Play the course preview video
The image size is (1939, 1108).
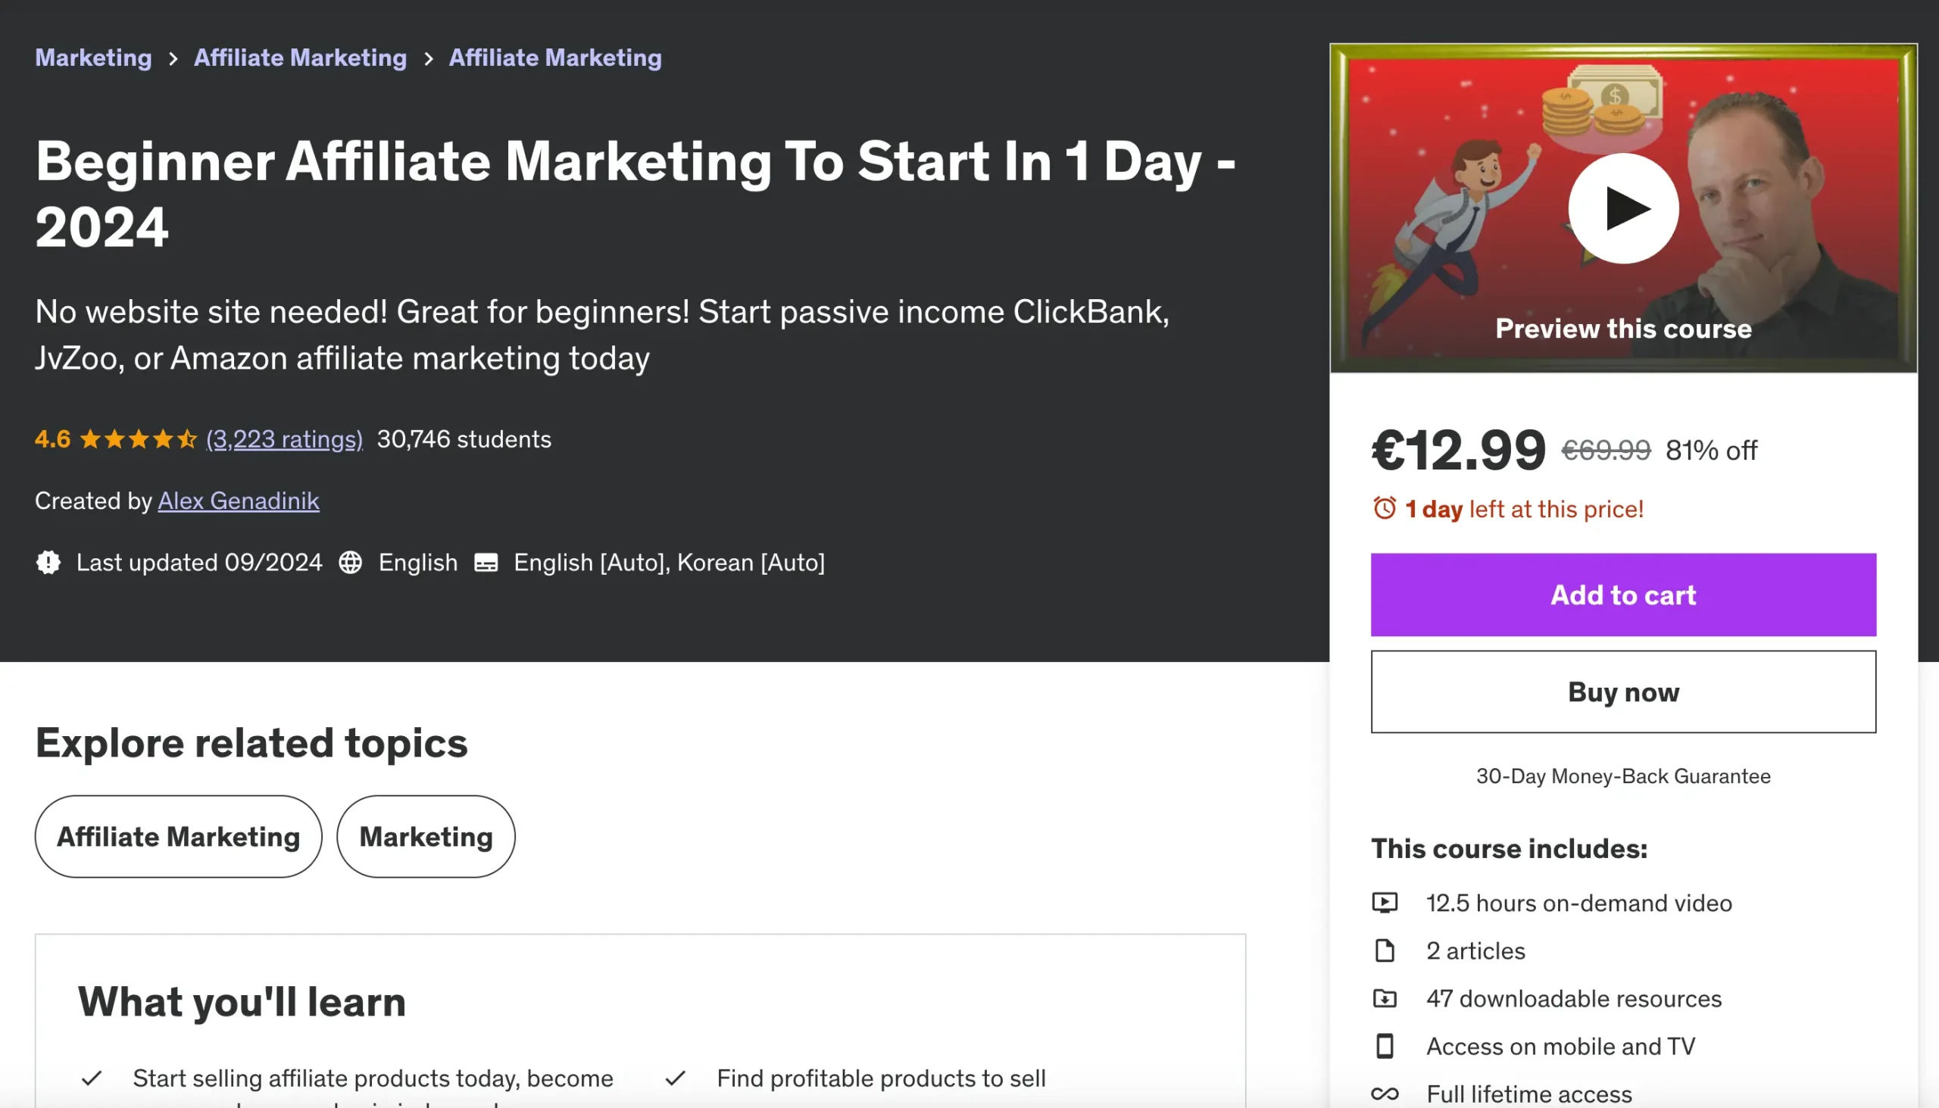[x=1622, y=208]
